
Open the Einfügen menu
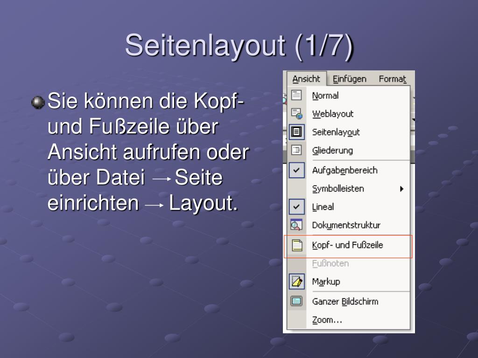click(x=349, y=79)
